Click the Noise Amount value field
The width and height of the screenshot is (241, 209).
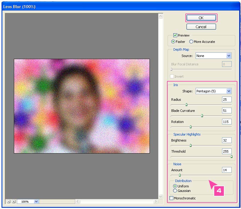point(227,170)
